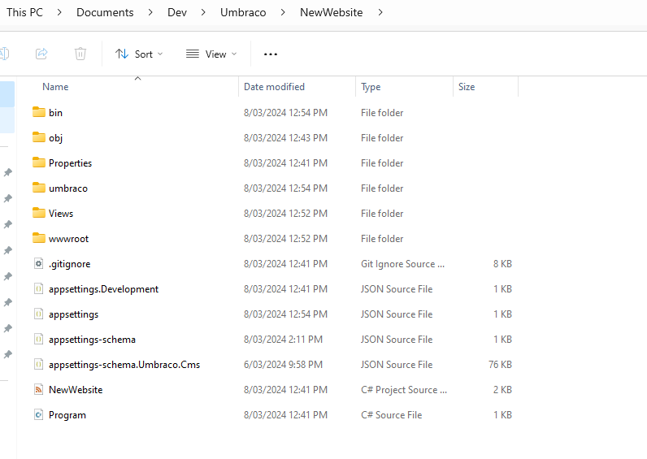The image size is (647, 459).
Task: Select the NewWebsite project file icon
Action: click(x=38, y=389)
